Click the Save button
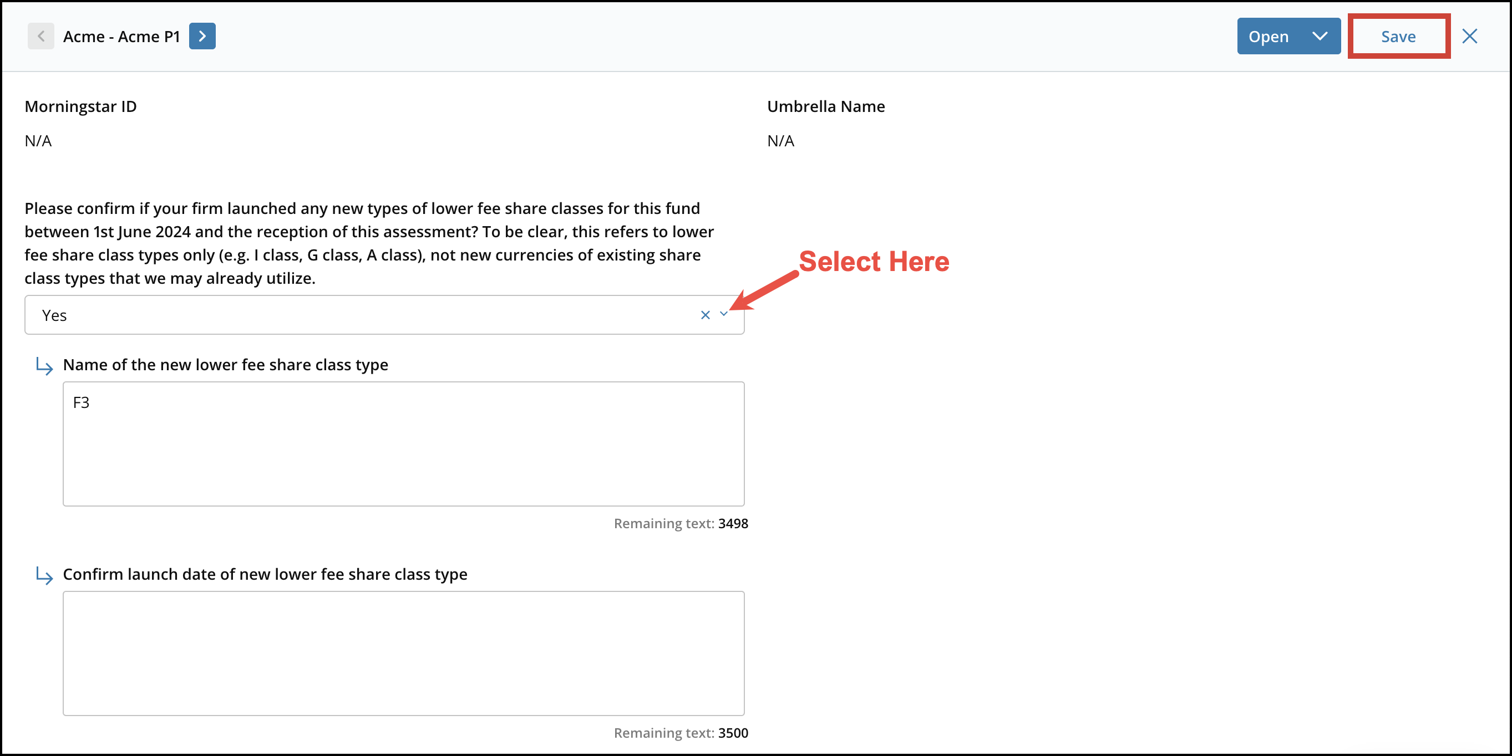1512x756 pixels. coord(1398,37)
